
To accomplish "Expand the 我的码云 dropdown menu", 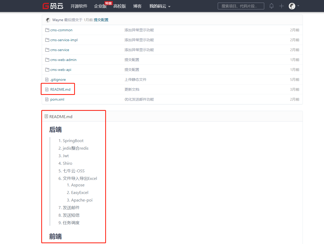I will (x=160, y=6).
